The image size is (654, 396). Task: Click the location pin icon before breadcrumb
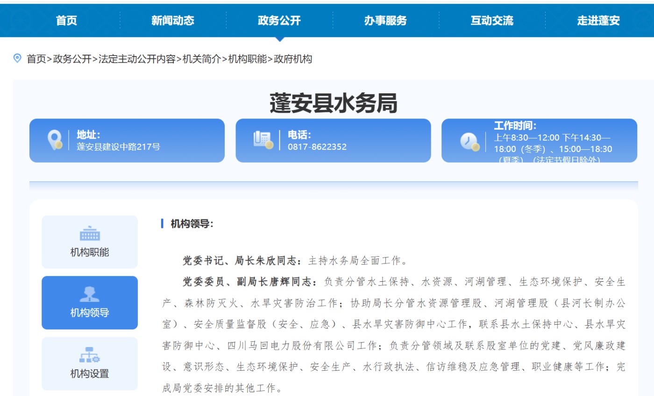[17, 58]
